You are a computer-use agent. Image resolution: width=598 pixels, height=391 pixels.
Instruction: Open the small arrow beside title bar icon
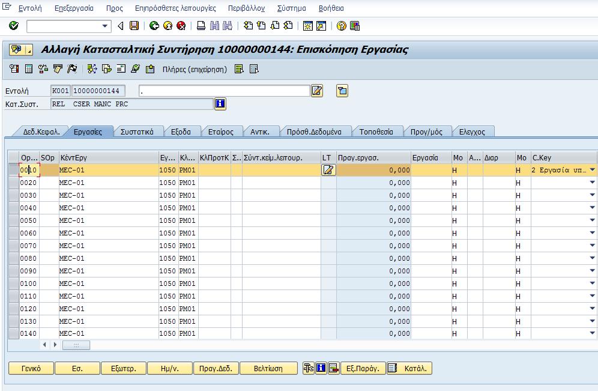pos(29,50)
